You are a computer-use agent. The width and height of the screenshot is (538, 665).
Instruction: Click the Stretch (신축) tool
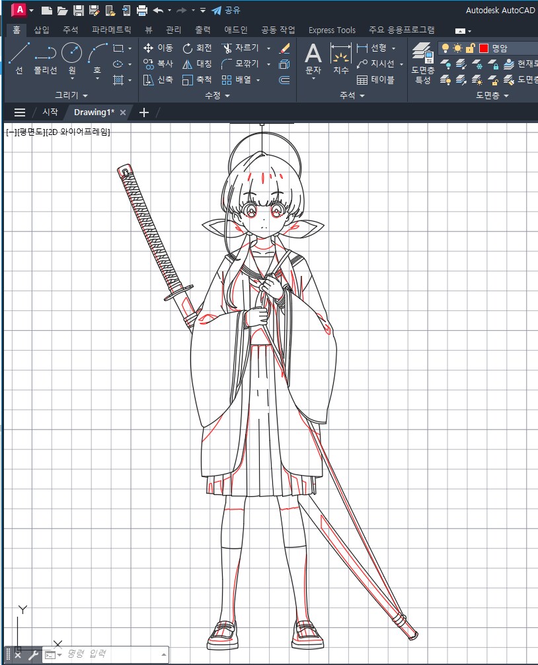coord(158,79)
